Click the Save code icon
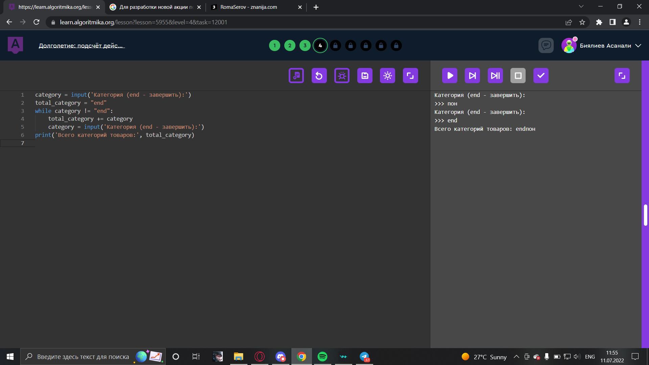The width and height of the screenshot is (649, 365). click(x=365, y=75)
